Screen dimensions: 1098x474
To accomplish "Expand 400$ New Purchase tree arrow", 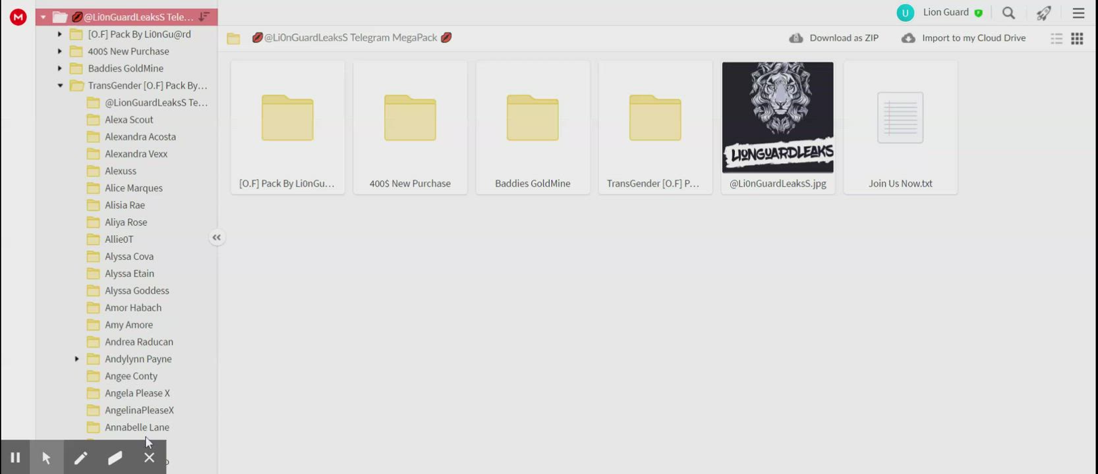I will [x=59, y=51].
